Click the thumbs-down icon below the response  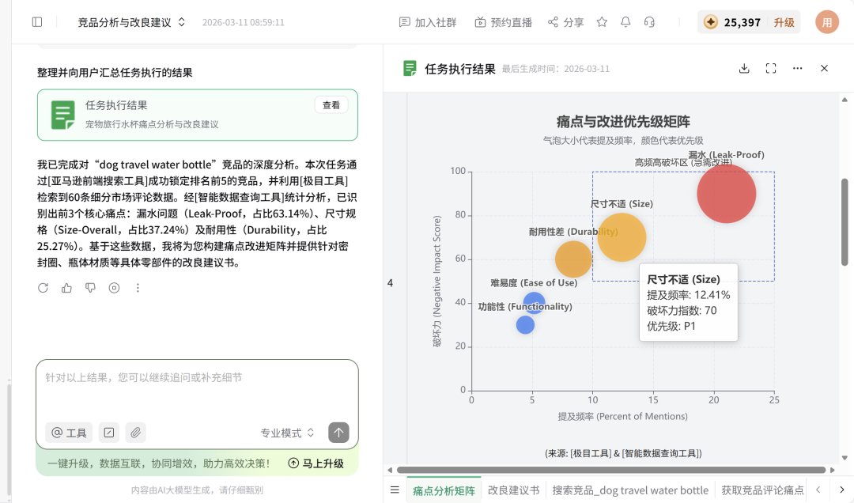coord(90,288)
